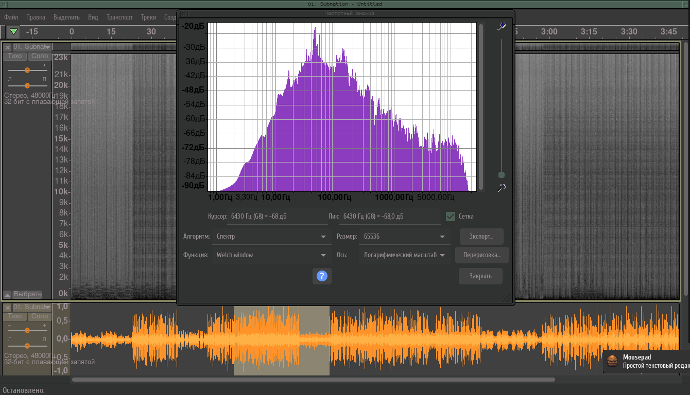Image resolution: width=690 pixels, height=395 pixels.
Task: Open the Вид menu
Action: (x=93, y=17)
